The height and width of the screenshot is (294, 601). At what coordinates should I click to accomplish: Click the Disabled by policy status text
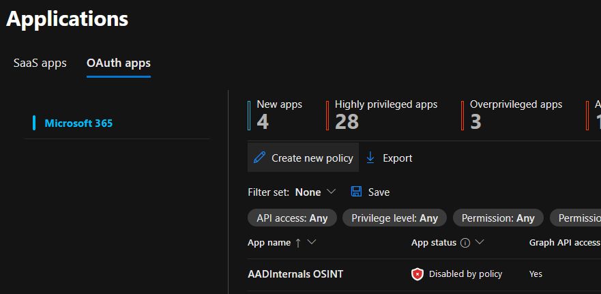pyautogui.click(x=465, y=274)
